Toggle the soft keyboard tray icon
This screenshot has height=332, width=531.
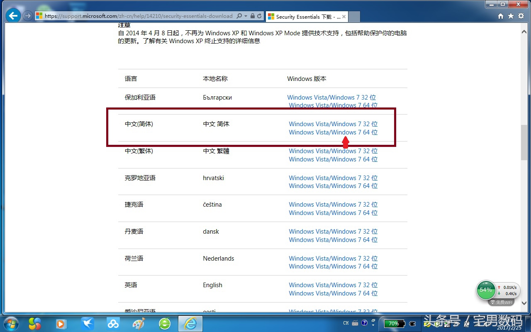pyautogui.click(x=355, y=324)
